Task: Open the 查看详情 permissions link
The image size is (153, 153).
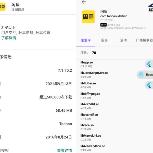Action: tap(65, 150)
